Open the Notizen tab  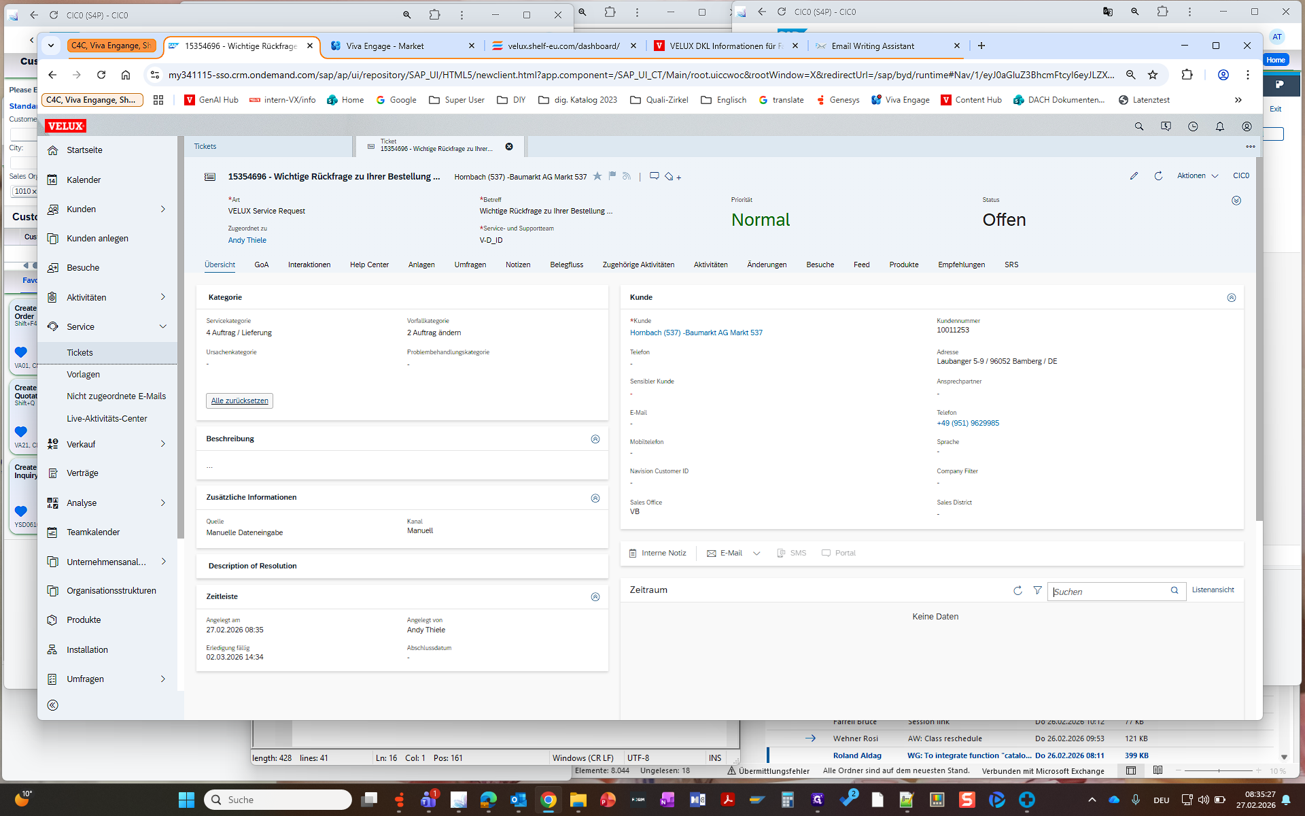(x=518, y=265)
